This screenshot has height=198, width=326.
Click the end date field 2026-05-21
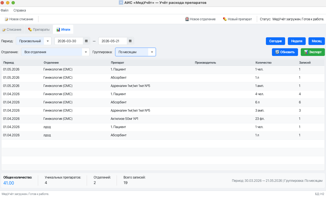[x=113, y=41]
